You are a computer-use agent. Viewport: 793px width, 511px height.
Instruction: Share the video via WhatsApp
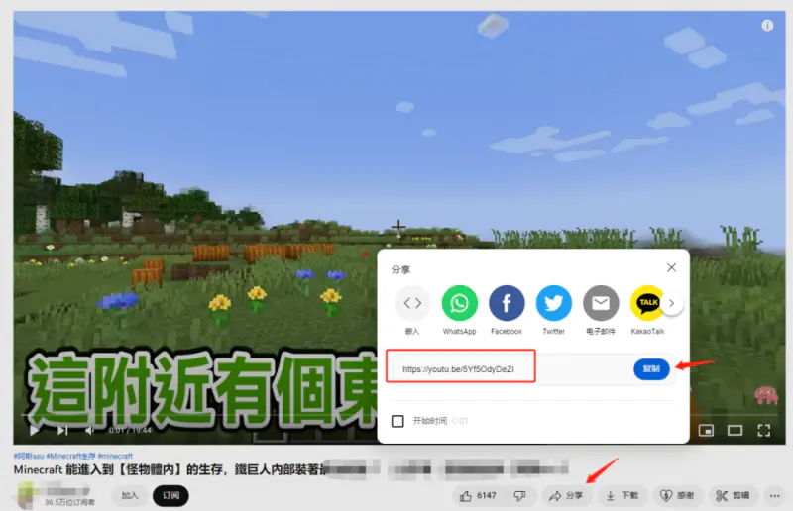click(x=459, y=303)
